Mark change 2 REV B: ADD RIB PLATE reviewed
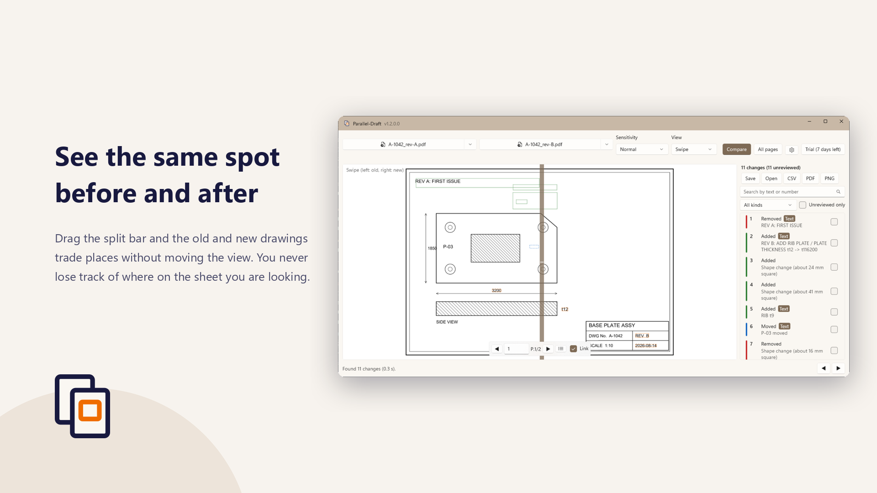Viewport: 877px width, 493px height. point(834,243)
